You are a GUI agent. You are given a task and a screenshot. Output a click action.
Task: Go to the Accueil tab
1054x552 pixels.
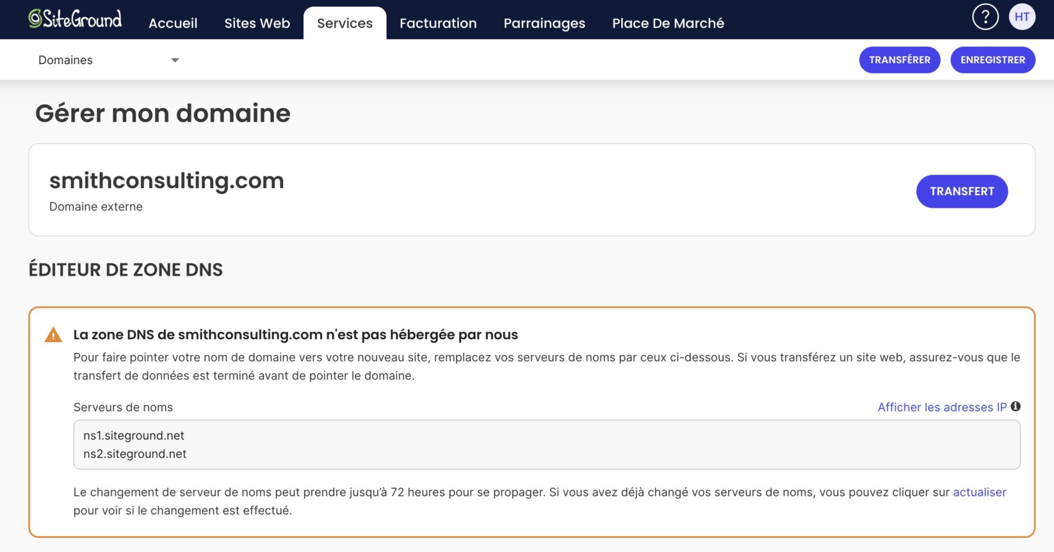tap(173, 23)
